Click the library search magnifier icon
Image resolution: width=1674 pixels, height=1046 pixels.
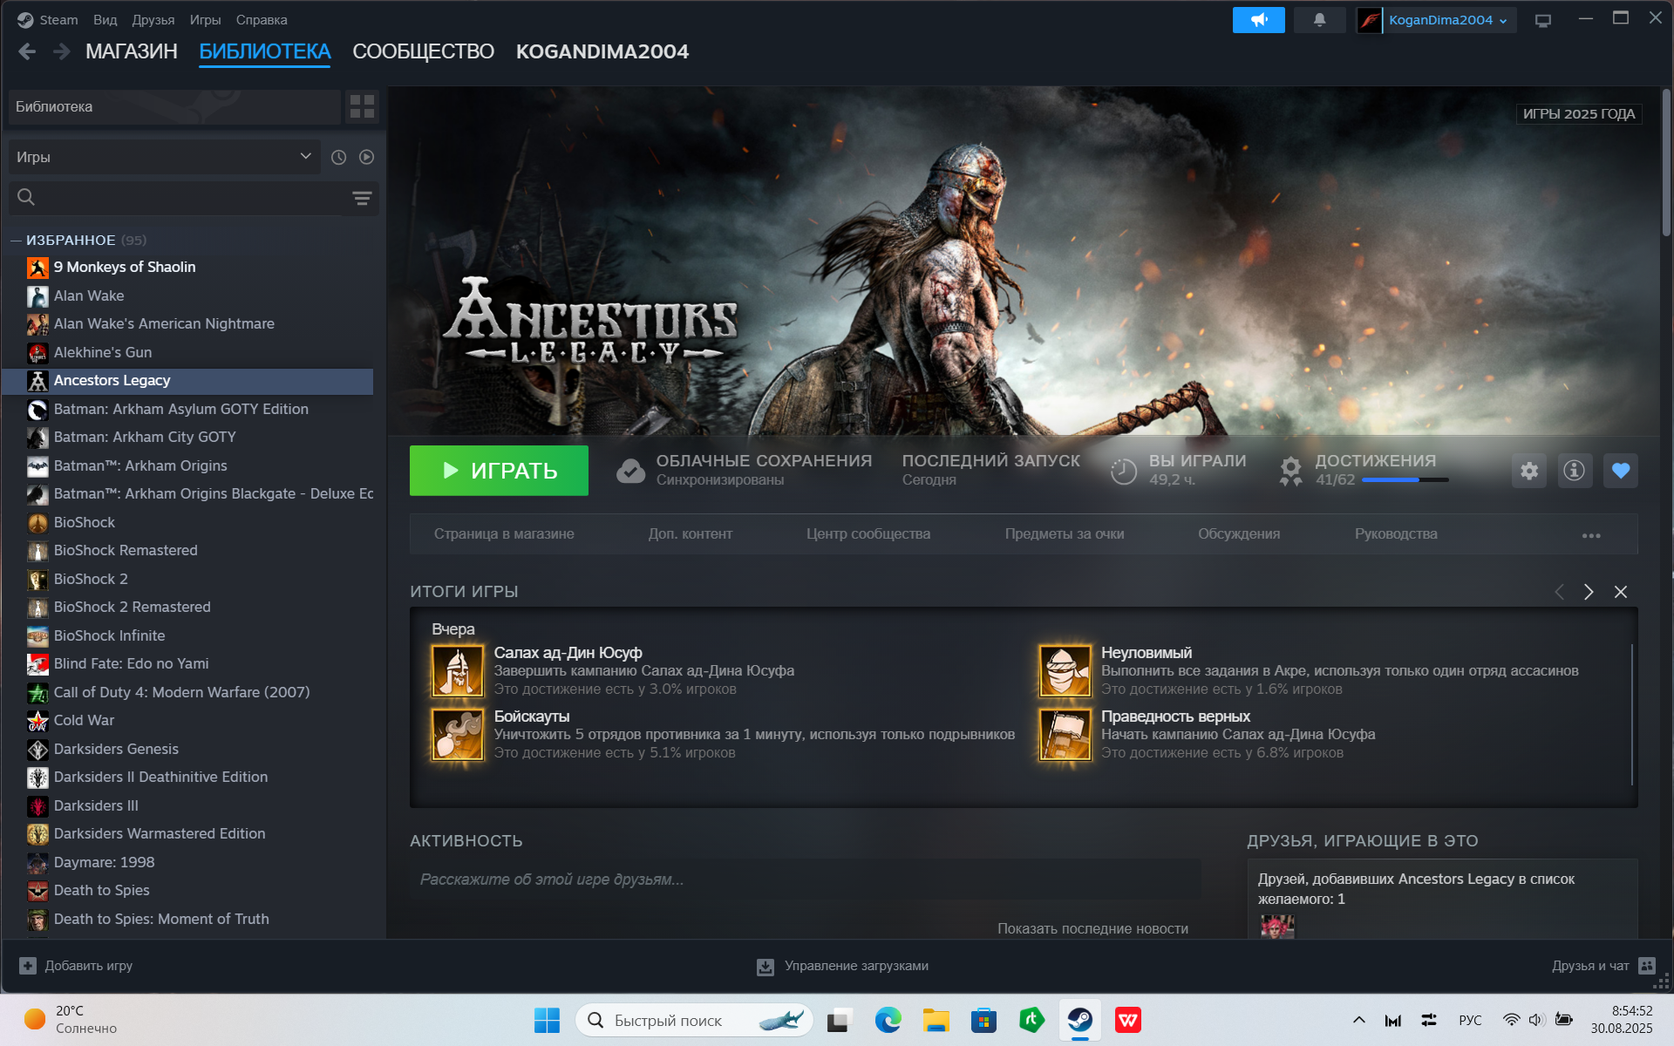[x=26, y=197]
